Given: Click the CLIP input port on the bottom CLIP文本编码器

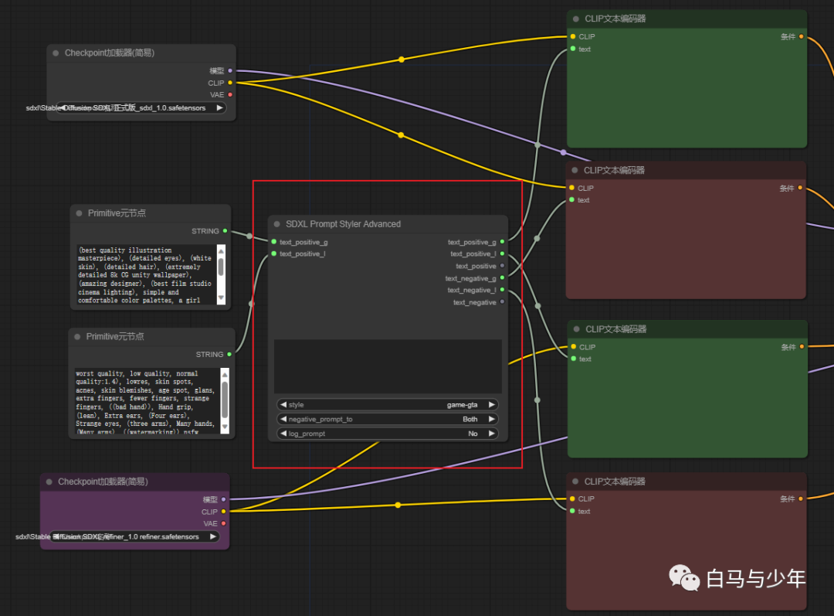Looking at the screenshot, I should point(572,499).
